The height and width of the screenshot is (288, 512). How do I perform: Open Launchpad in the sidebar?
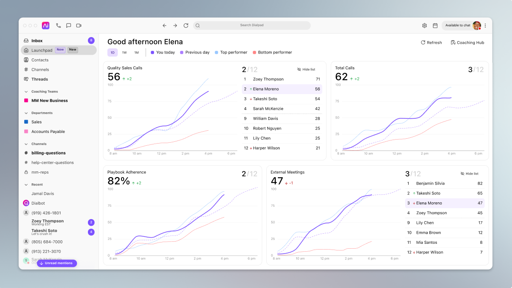pos(59,50)
